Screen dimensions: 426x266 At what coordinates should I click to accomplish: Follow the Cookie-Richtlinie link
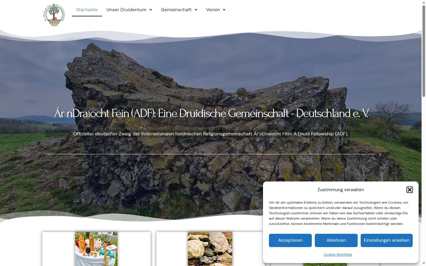[338, 254]
